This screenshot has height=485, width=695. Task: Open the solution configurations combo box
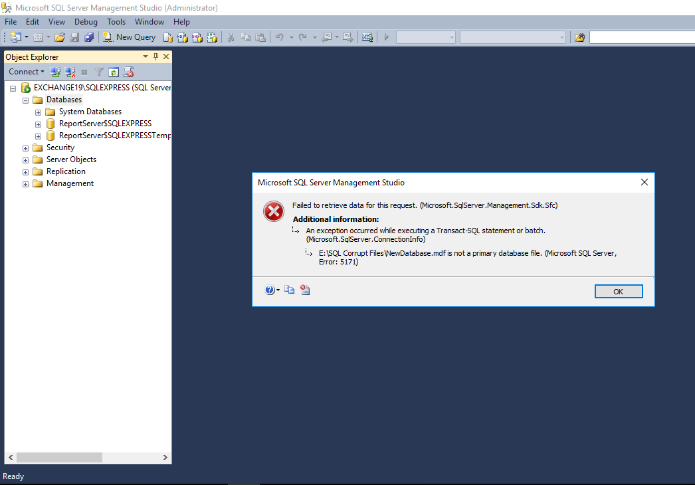(x=425, y=37)
